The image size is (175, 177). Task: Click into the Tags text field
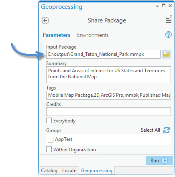coord(108,95)
